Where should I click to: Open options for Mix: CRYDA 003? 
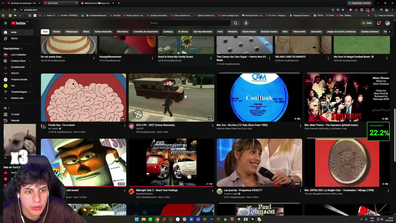coord(388,191)
